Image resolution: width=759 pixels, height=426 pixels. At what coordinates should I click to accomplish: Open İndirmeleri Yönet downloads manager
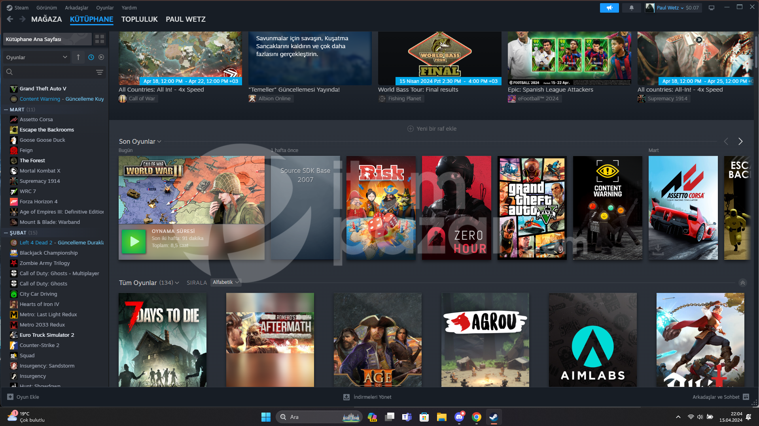(x=367, y=397)
